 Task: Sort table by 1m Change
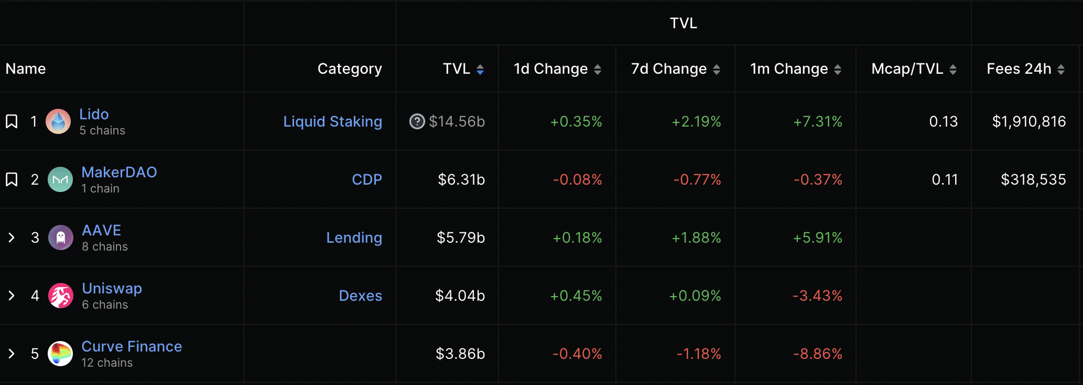pos(837,70)
